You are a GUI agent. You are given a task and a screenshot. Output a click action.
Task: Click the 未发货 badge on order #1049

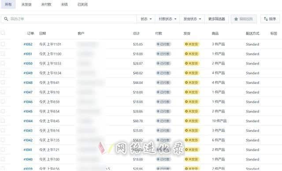pos(192,73)
